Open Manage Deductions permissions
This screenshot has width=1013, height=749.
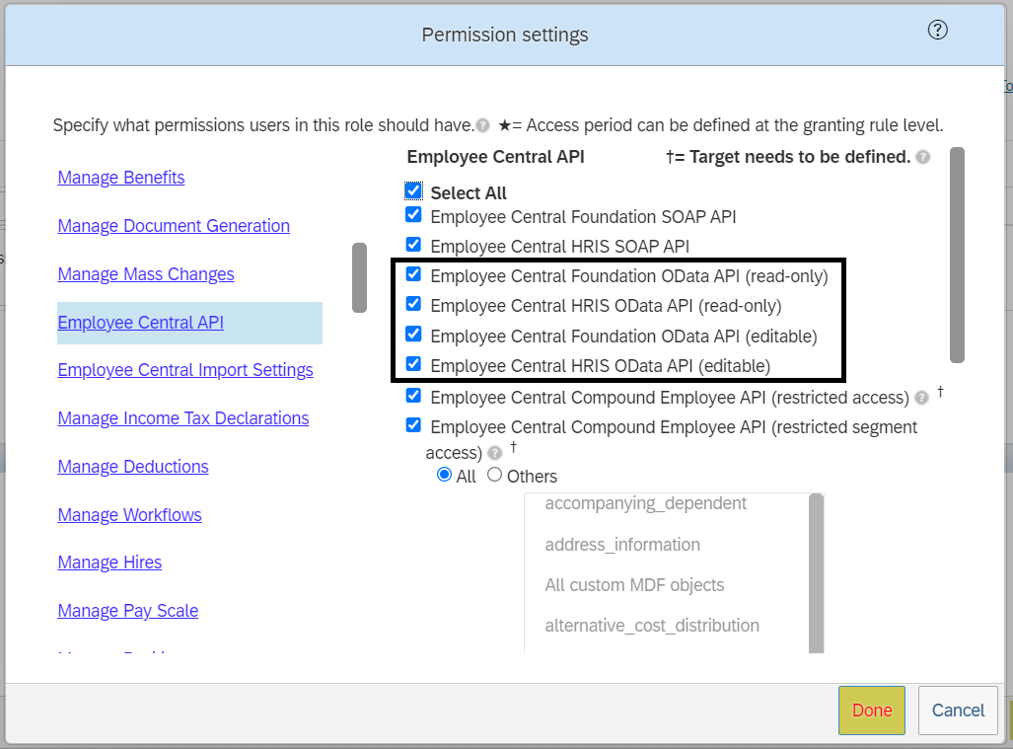(133, 467)
